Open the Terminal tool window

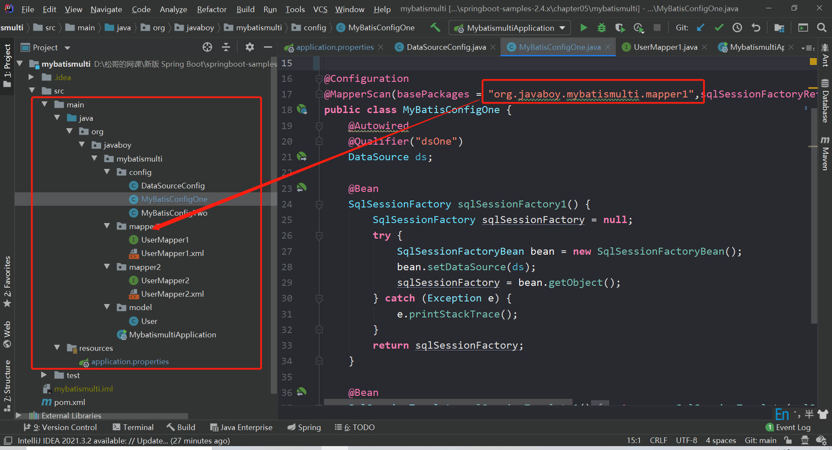click(x=133, y=427)
